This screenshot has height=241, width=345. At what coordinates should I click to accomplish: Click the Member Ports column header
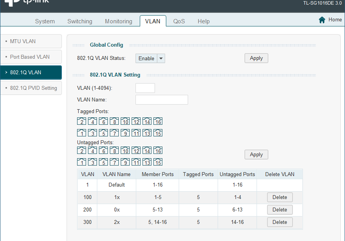click(x=158, y=174)
